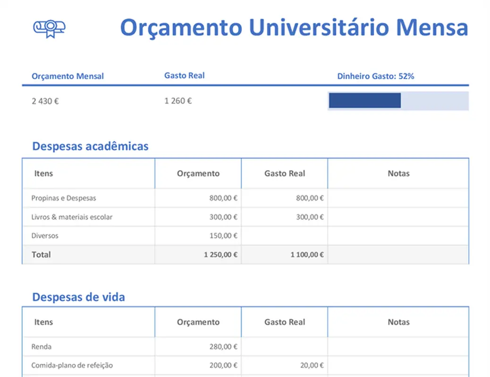Click the Orçamento Mensal header label
This screenshot has height=377, width=490.
pos(68,76)
